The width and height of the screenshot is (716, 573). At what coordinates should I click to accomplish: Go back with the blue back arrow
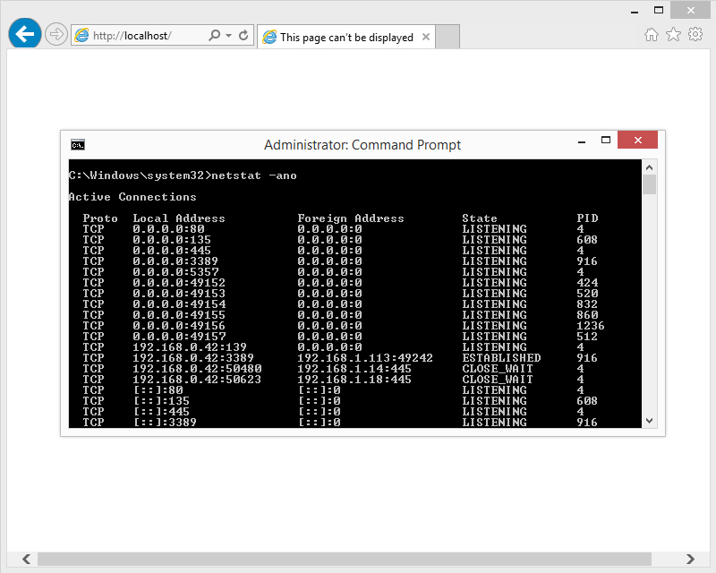point(25,34)
